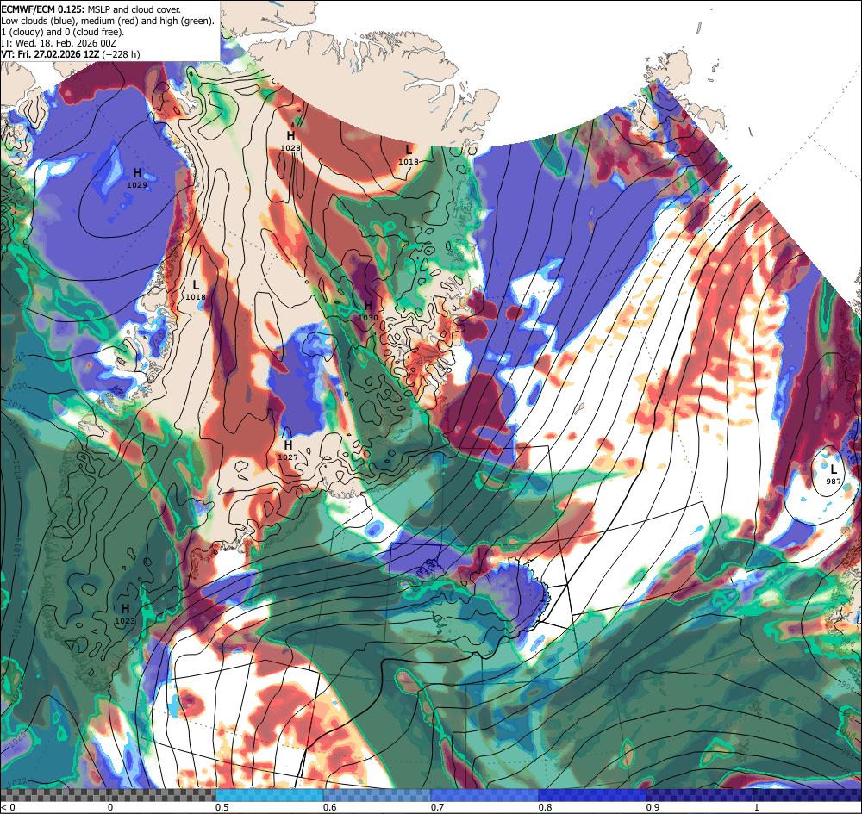This screenshot has height=814, width=862.
Task: Click the pressure value 1027
Action: tap(288, 457)
